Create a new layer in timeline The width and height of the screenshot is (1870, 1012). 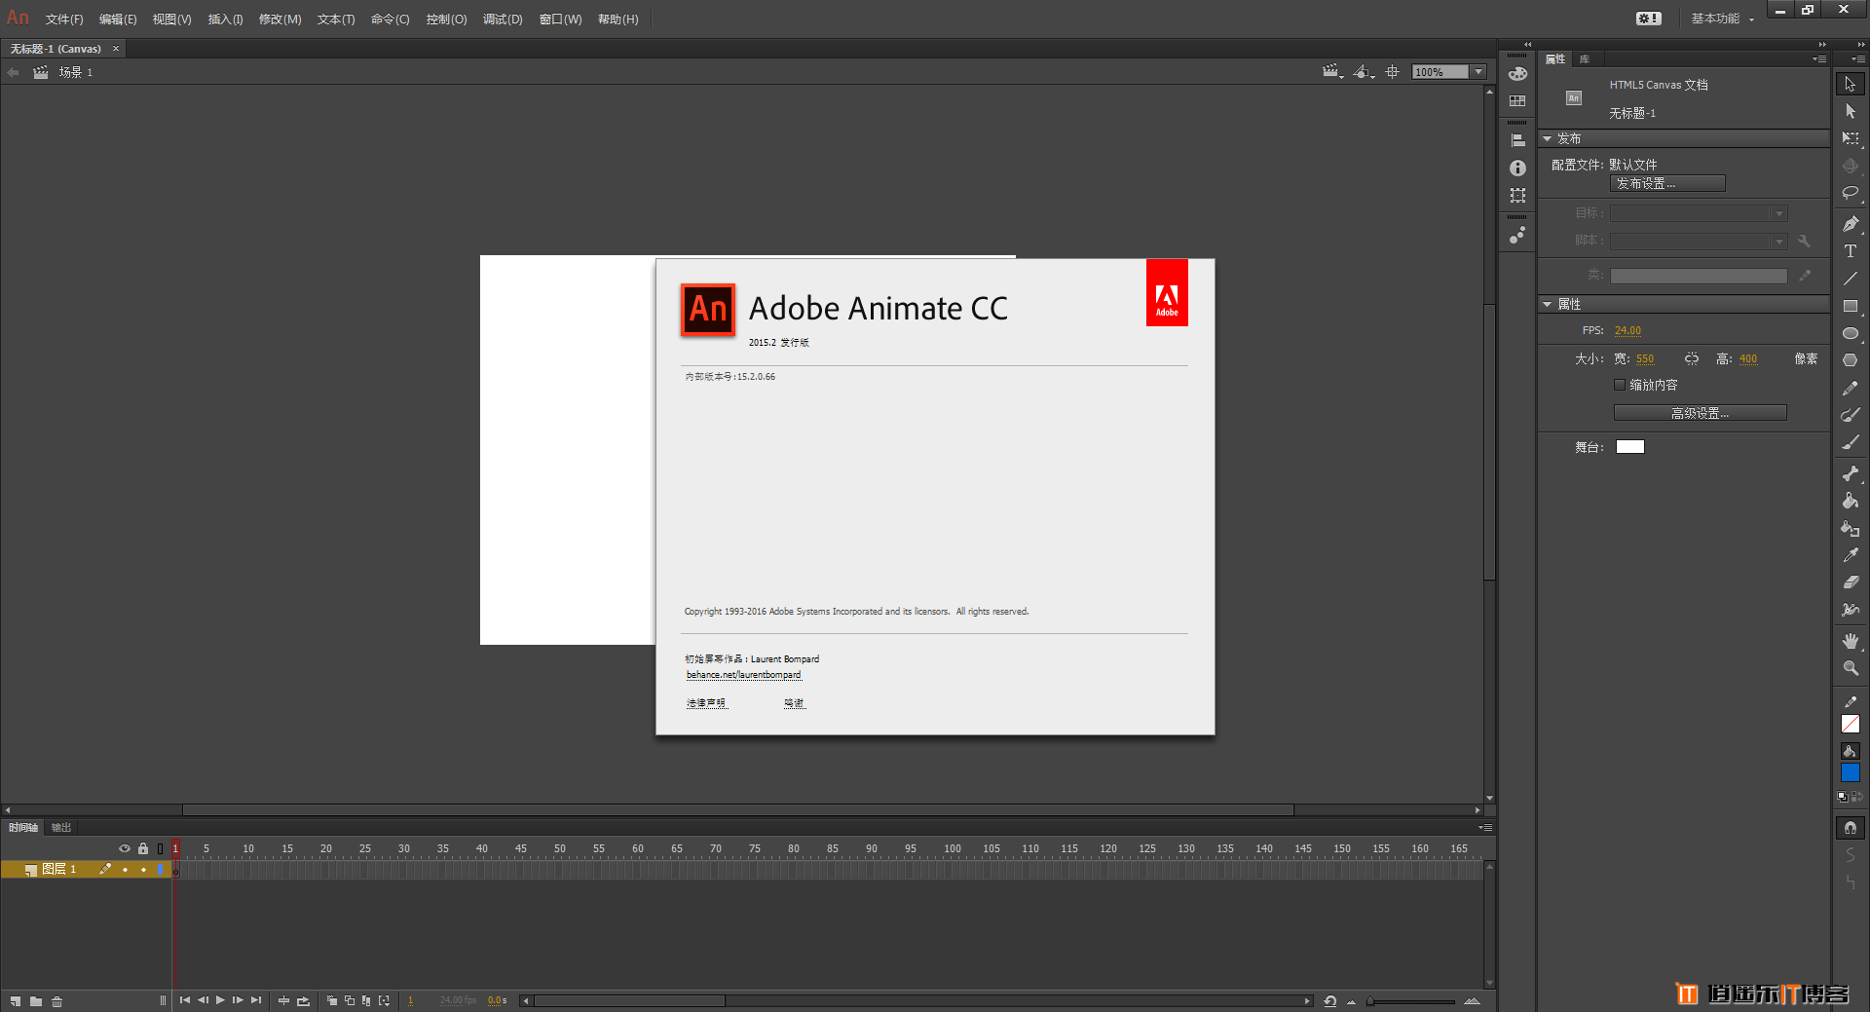click(x=16, y=1001)
